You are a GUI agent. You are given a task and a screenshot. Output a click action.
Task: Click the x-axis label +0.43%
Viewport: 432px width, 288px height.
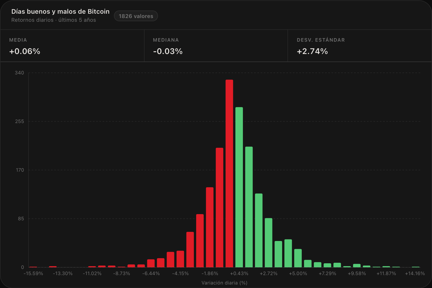pos(239,273)
